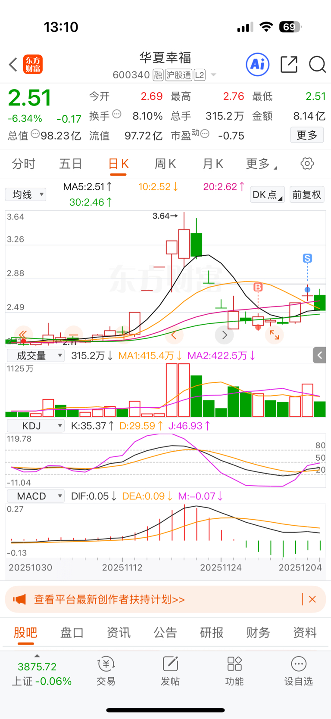
Task: Move chart to previous candle arrow
Action: coord(174,335)
